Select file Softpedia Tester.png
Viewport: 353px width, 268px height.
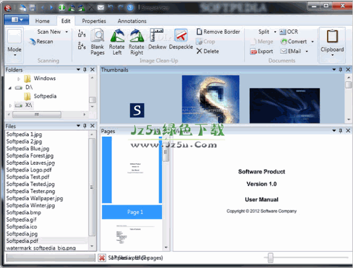[x=31, y=191]
